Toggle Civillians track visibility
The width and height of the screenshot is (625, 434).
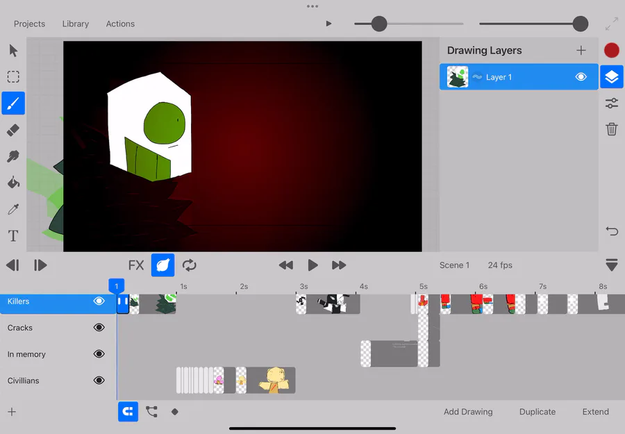click(x=99, y=381)
